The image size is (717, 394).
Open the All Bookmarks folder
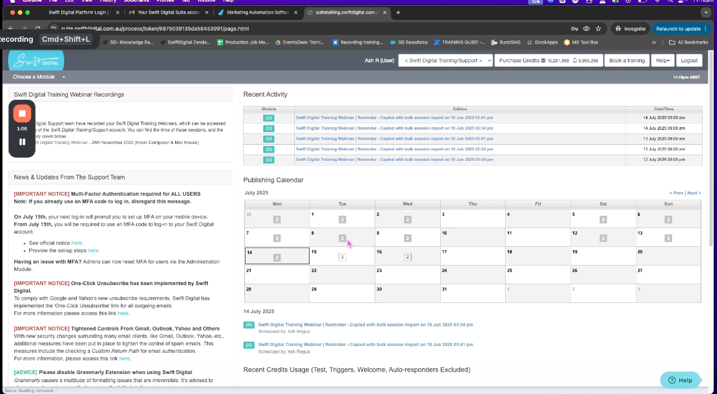tap(688, 42)
